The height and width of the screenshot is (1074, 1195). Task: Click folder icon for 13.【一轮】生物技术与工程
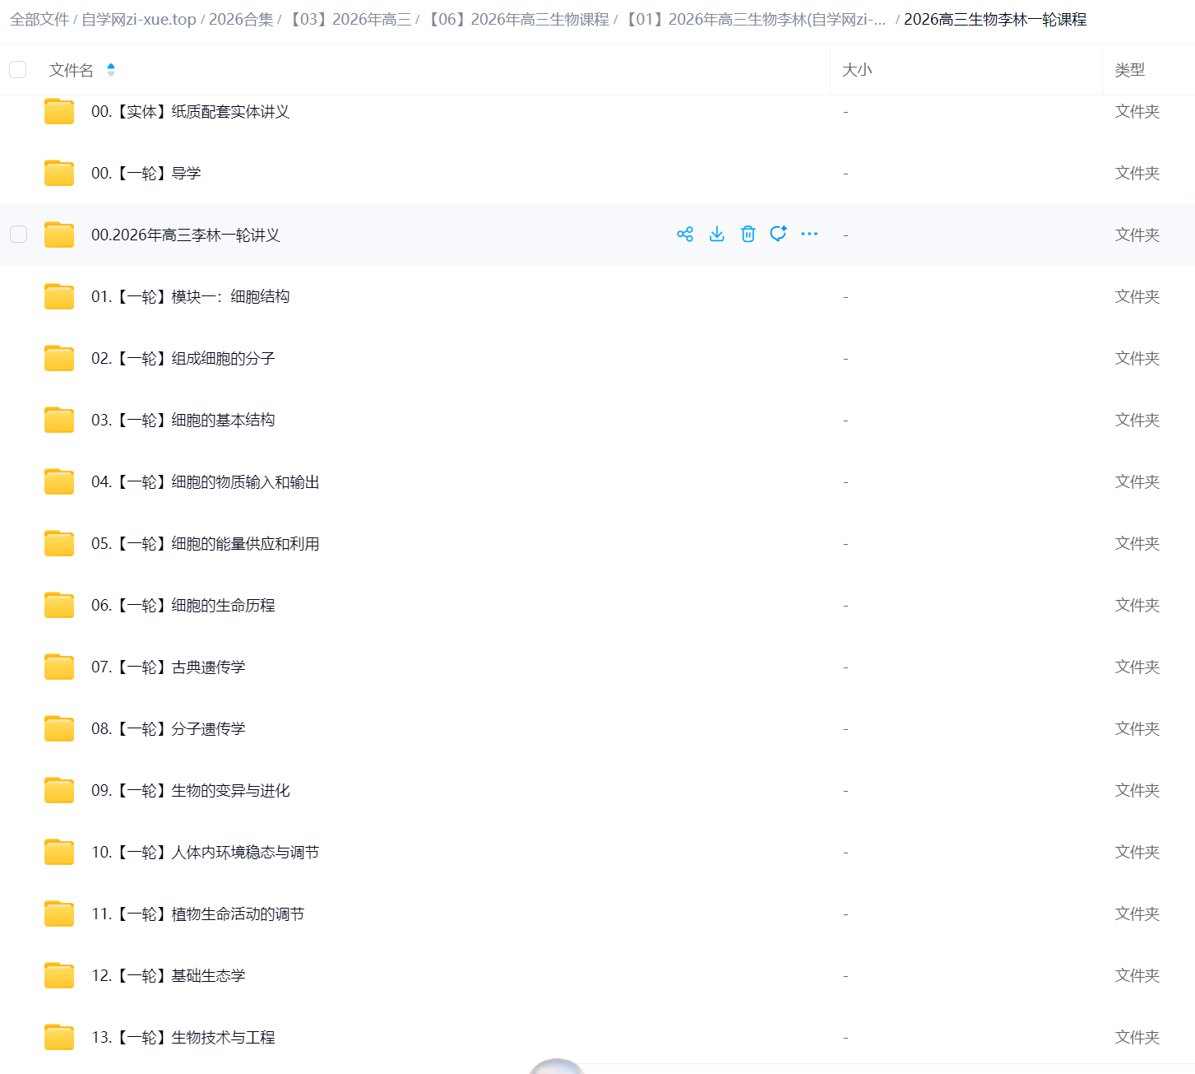tap(59, 1037)
